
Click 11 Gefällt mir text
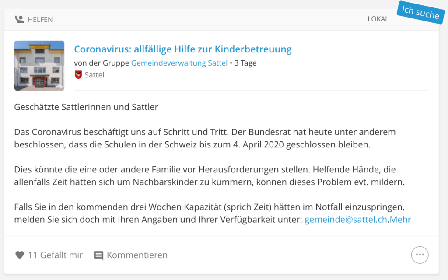pyautogui.click(x=56, y=255)
